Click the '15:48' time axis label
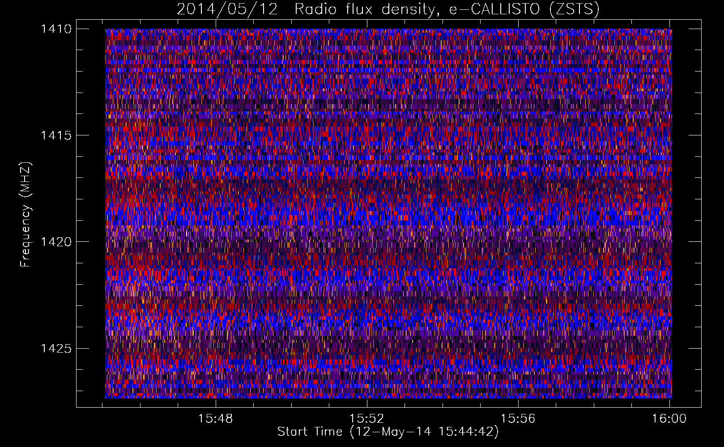Image resolution: width=724 pixels, height=447 pixels. (x=216, y=419)
